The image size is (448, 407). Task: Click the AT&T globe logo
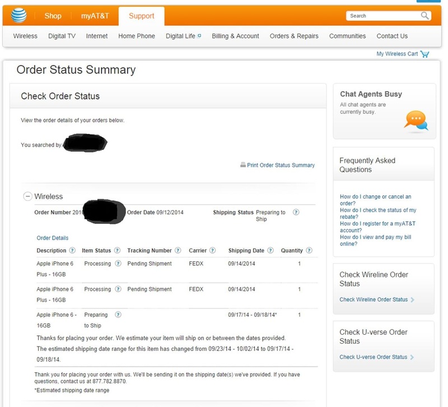coord(19,16)
